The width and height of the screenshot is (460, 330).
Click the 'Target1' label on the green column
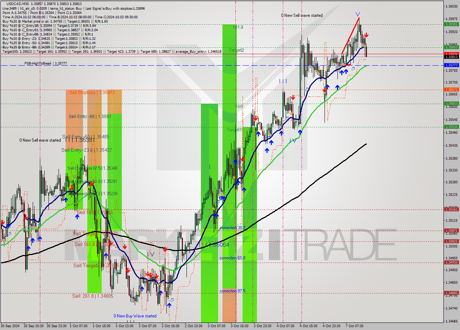pyautogui.click(x=234, y=130)
